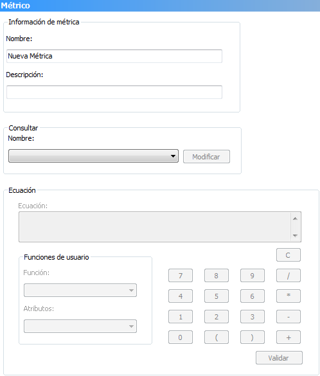Click the minus keypad button
This screenshot has width=320, height=376.
point(288,317)
